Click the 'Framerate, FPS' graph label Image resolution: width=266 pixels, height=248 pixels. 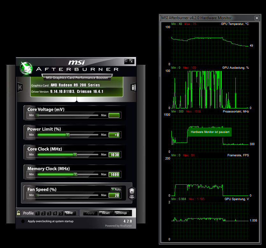pyautogui.click(x=238, y=155)
